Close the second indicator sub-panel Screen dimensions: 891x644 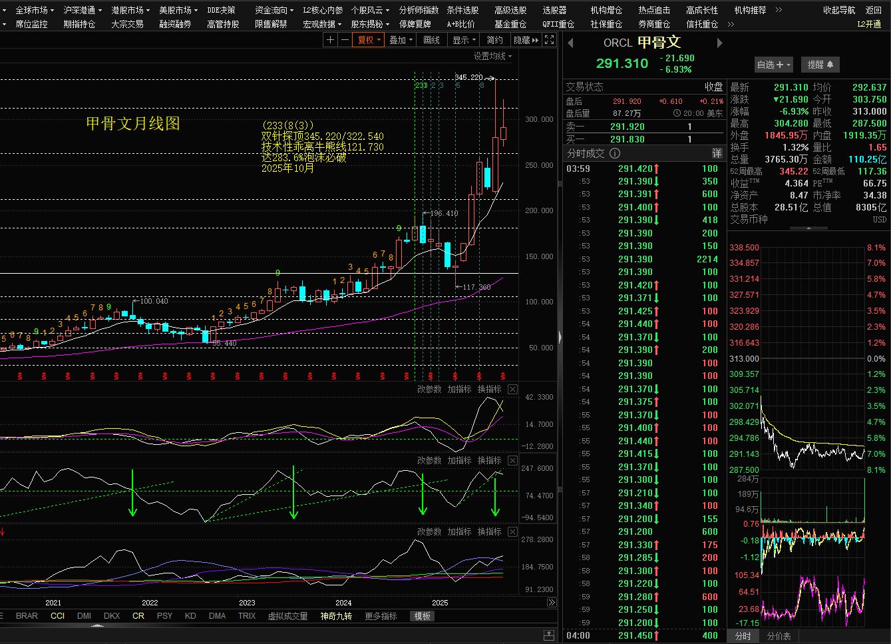pyautogui.click(x=512, y=460)
